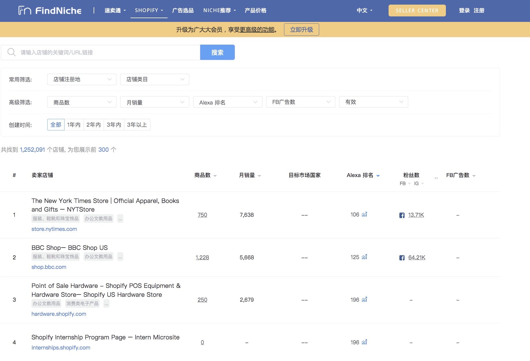The width and height of the screenshot is (530, 361).
Task: Open Alexa trend chart icon for BBC Shop
Action: [364, 257]
